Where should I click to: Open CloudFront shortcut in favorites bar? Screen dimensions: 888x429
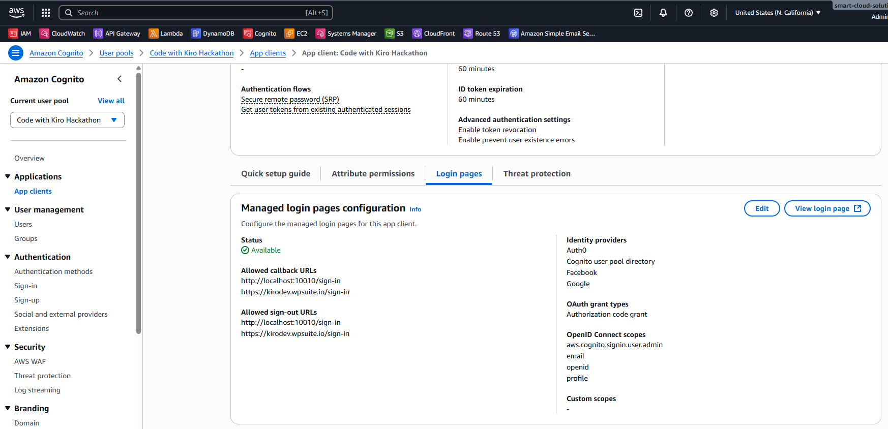434,34
